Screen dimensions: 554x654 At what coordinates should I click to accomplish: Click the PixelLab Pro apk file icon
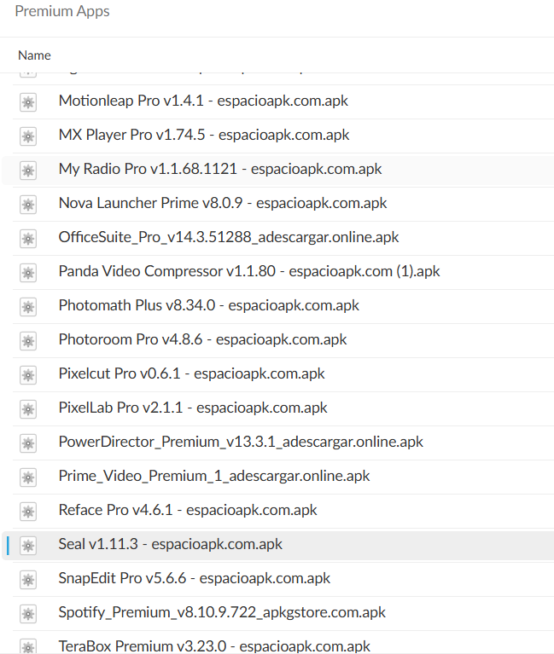(x=28, y=410)
